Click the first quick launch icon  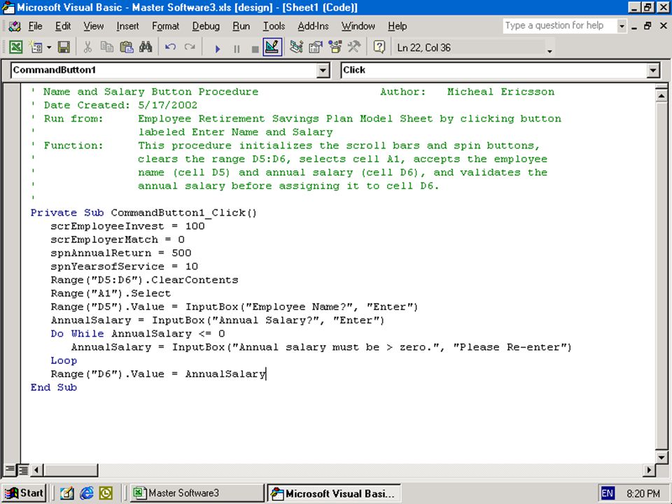pyautogui.click(x=67, y=493)
